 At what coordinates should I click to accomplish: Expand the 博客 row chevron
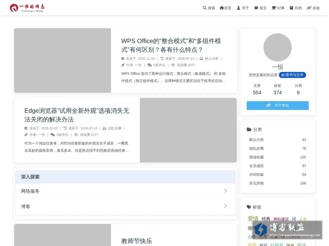225,206
